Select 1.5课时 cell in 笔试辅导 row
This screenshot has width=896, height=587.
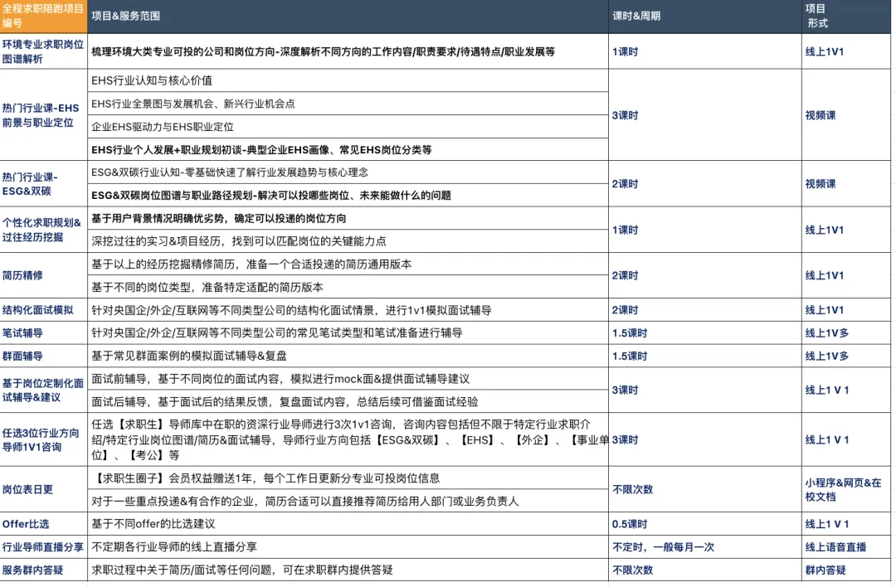(705, 333)
